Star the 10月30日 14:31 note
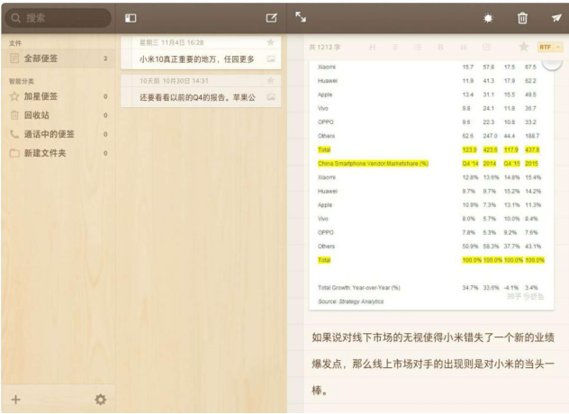This screenshot has width=569, height=414. click(270, 81)
